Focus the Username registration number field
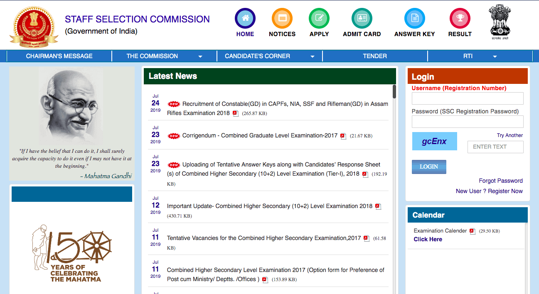Screen dimensions: 539x294 467,98
